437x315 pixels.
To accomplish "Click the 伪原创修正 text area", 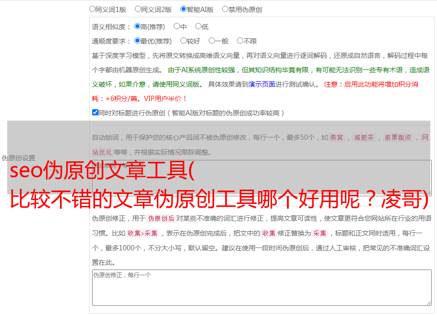I will [x=262, y=288].
